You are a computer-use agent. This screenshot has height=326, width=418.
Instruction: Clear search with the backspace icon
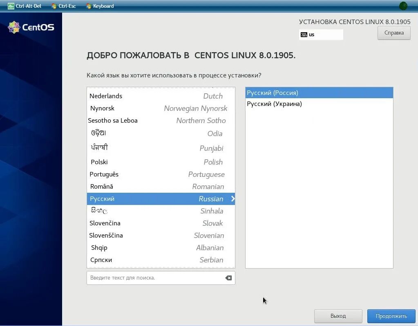pyautogui.click(x=228, y=278)
